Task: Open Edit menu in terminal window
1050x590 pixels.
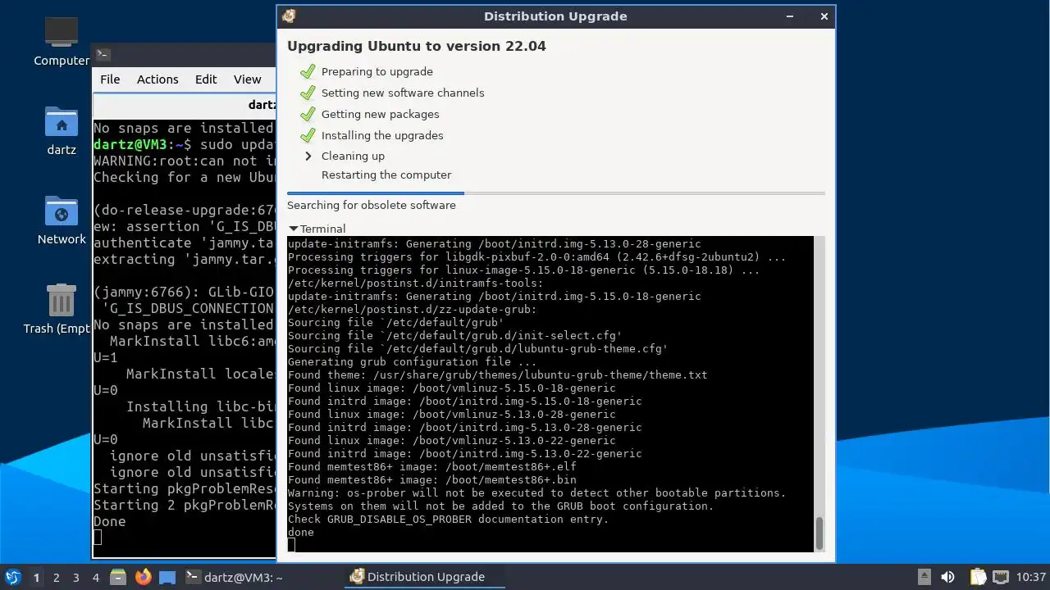Action: [x=206, y=79]
